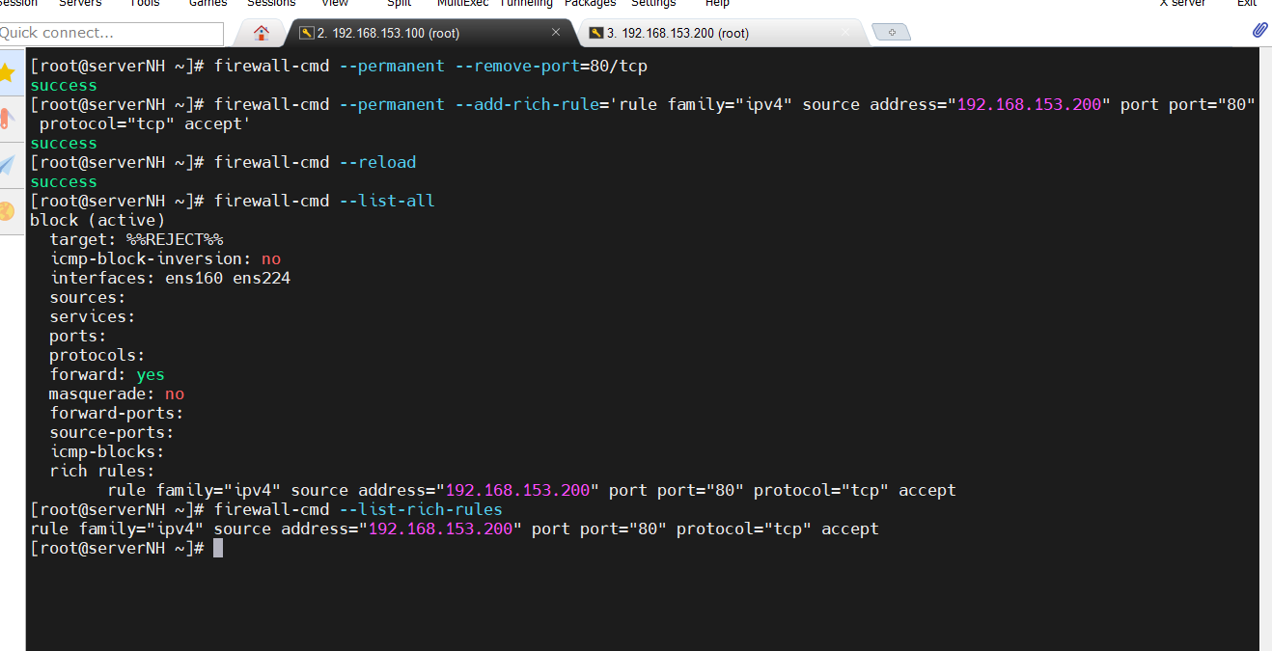Click the 'rich rules:' label

click(102, 471)
